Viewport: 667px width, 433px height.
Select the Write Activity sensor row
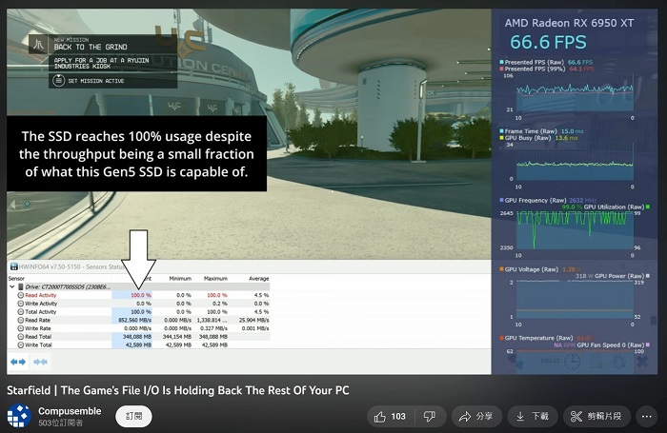[139, 304]
